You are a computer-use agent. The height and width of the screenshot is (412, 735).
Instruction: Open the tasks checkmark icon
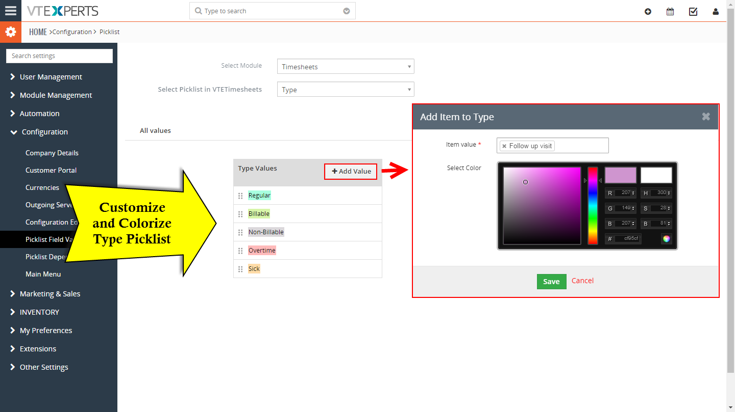(x=693, y=11)
